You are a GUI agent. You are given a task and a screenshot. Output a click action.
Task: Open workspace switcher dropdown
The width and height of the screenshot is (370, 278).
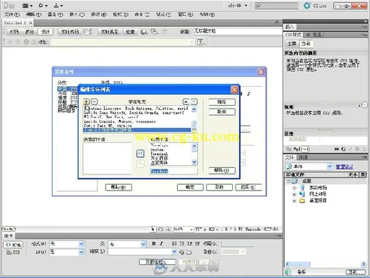[237, 6]
